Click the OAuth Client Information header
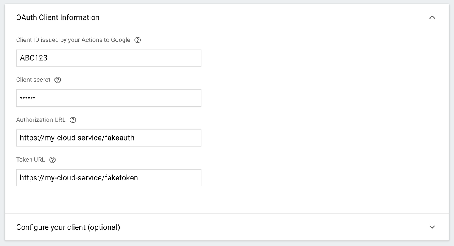Viewport: 454px width, 246px height. pos(58,17)
